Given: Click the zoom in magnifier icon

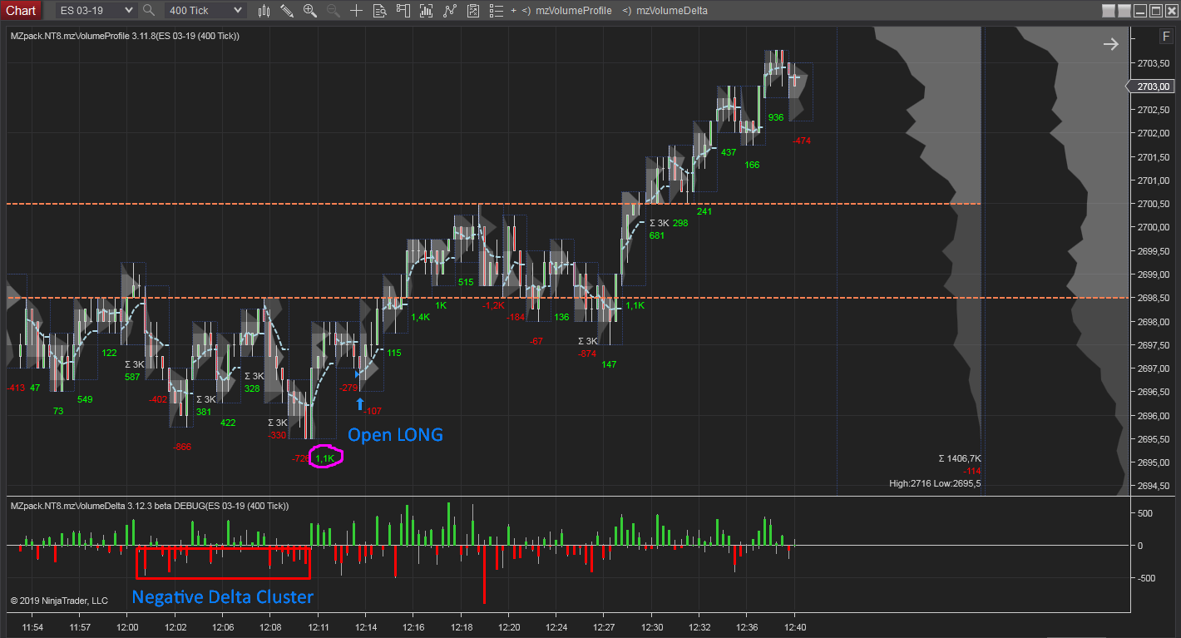Looking at the screenshot, I should pos(310,11).
